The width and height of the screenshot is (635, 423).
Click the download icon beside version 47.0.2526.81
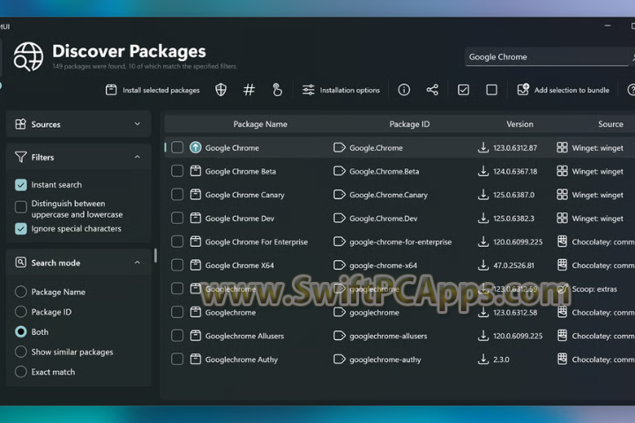483,265
